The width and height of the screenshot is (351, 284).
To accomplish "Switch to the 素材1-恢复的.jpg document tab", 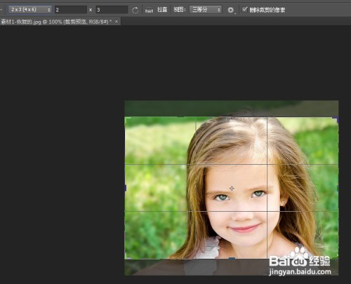I will tap(56, 22).
